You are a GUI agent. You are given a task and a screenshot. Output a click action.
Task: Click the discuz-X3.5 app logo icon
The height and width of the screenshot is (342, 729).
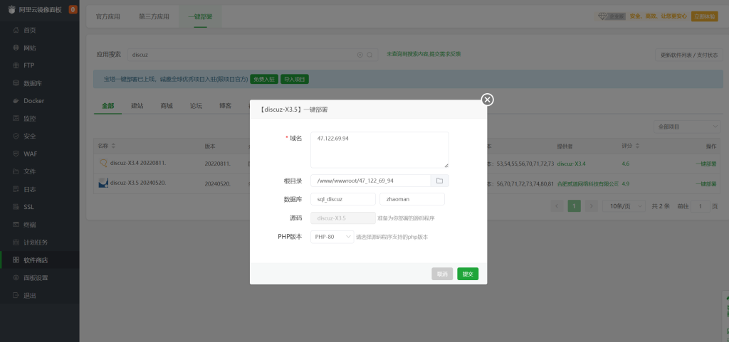[104, 183]
